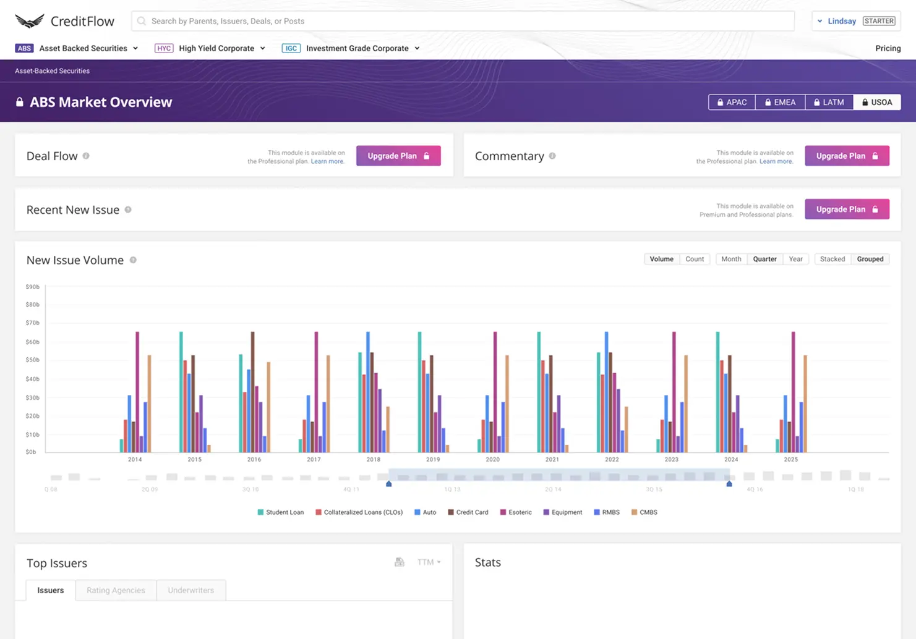
Task: Switch chart layout to Stacked
Action: click(x=832, y=259)
